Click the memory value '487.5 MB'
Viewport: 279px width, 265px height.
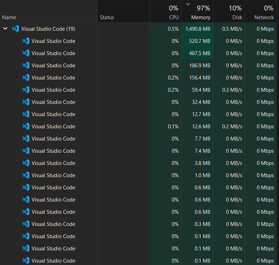[x=200, y=53]
